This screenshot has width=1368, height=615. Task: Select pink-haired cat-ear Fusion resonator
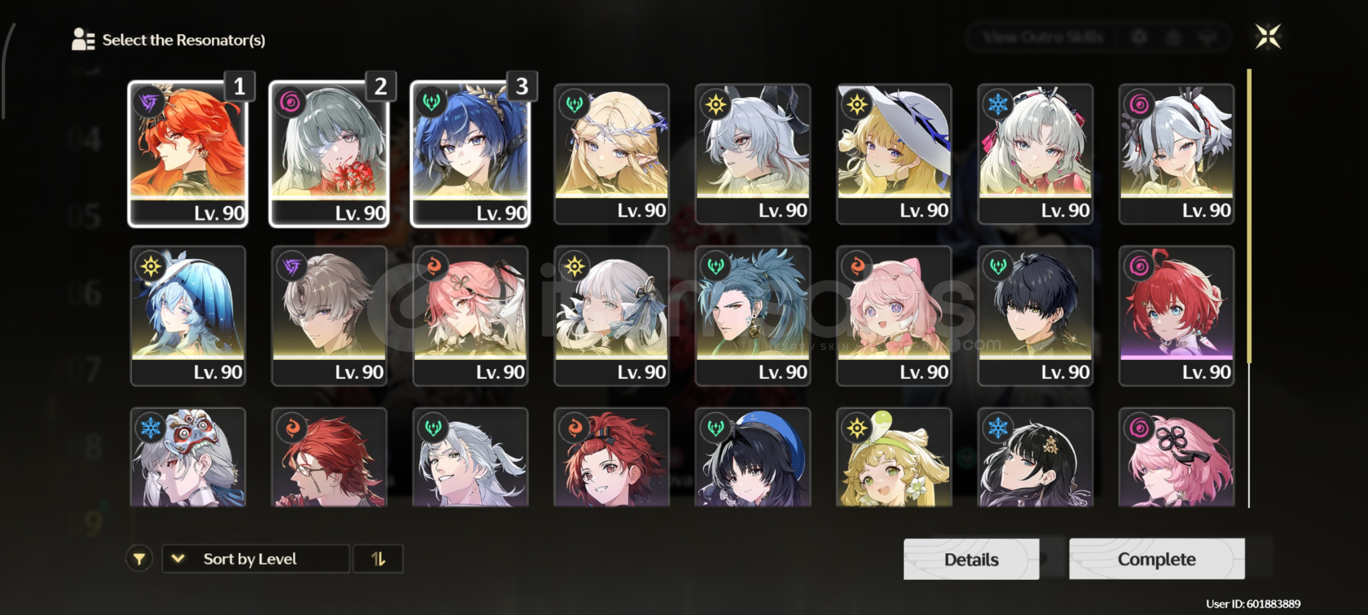click(x=894, y=315)
